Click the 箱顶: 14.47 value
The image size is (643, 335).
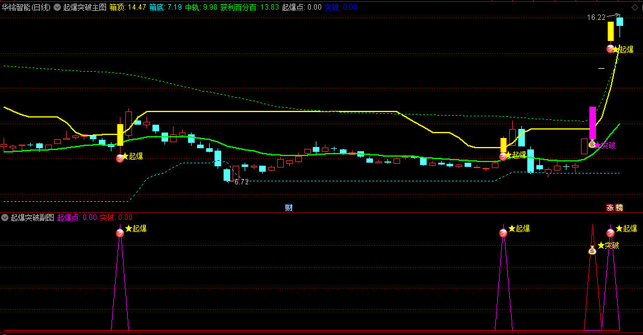coord(128,7)
